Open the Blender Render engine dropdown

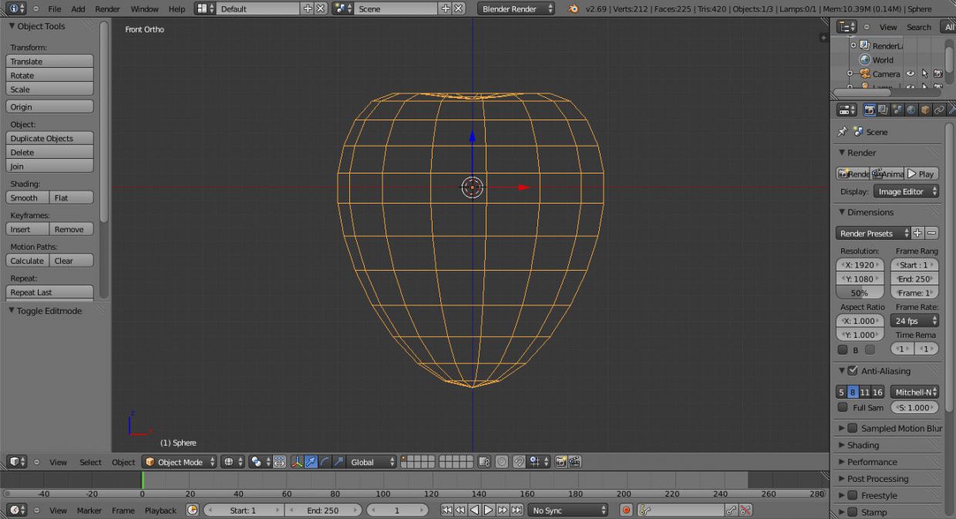(x=516, y=8)
